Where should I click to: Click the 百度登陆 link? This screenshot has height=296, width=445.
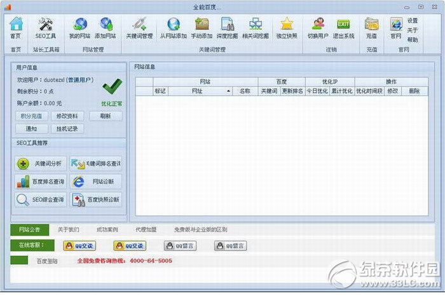point(47,261)
